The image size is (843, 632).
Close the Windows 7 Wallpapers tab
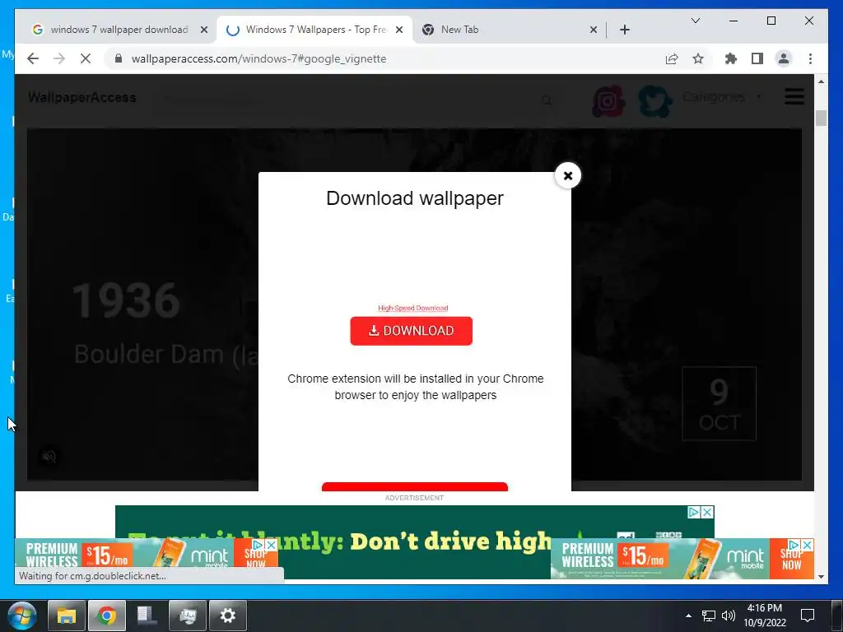coord(399,30)
